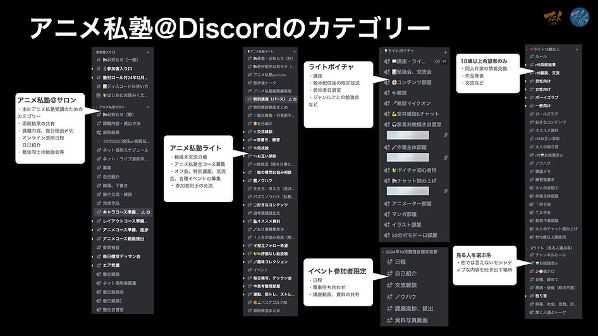Click speaker icon beside アニメーター部屋

pyautogui.click(x=387, y=204)
